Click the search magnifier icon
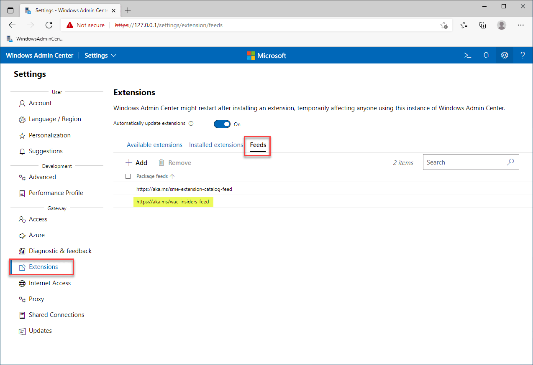The height and width of the screenshot is (365, 533). pos(510,162)
